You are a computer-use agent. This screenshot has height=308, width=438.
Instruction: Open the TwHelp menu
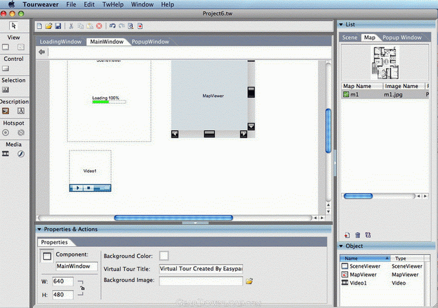pos(113,5)
